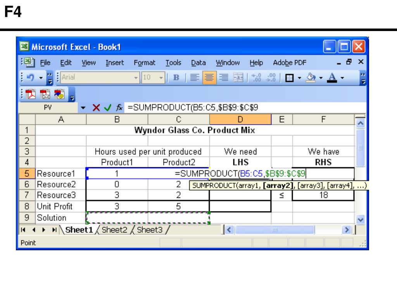Click horizontal scrollbar left arrow
This screenshot has width=397, height=298.
[x=230, y=230]
